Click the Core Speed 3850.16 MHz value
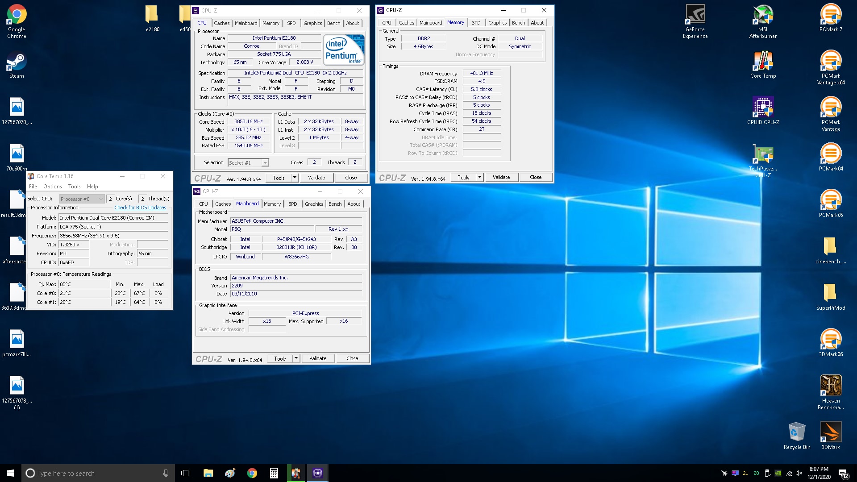The height and width of the screenshot is (482, 857). (x=249, y=121)
